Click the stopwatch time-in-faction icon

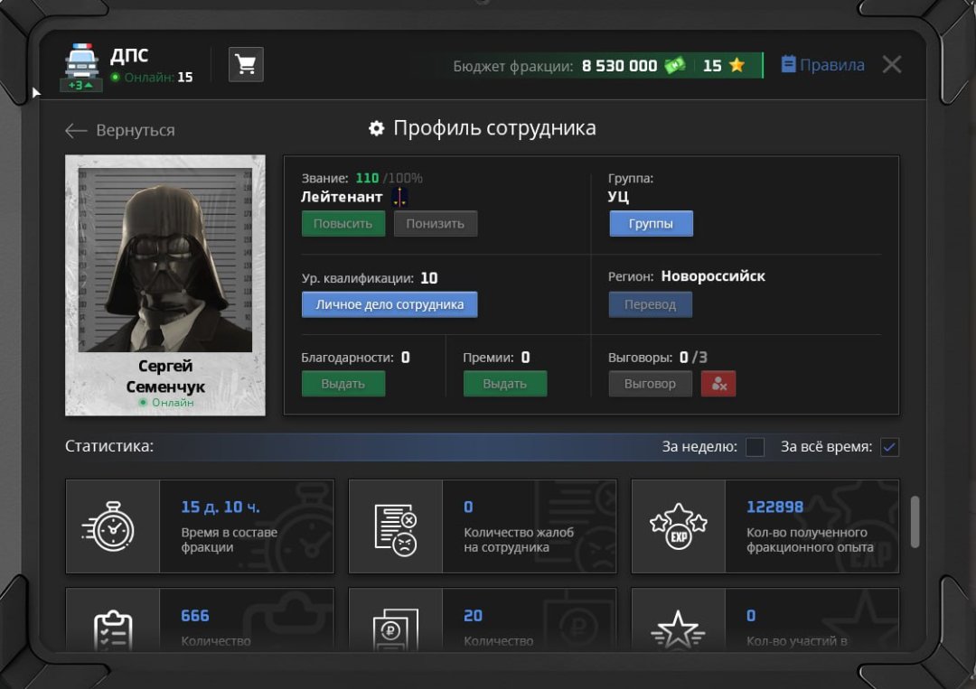pos(108,526)
